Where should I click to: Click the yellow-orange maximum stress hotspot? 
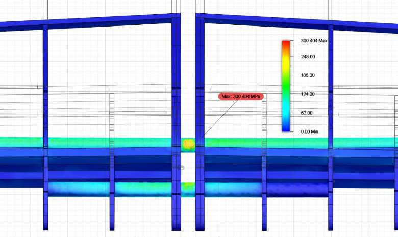coord(188,144)
